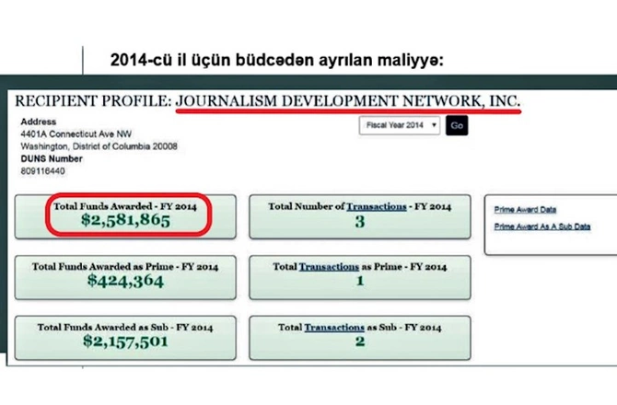
Task: Click the Address heading
Action: 38,121
